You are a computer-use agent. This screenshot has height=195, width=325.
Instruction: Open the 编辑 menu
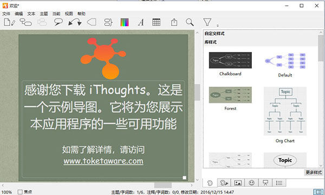coord(18,14)
